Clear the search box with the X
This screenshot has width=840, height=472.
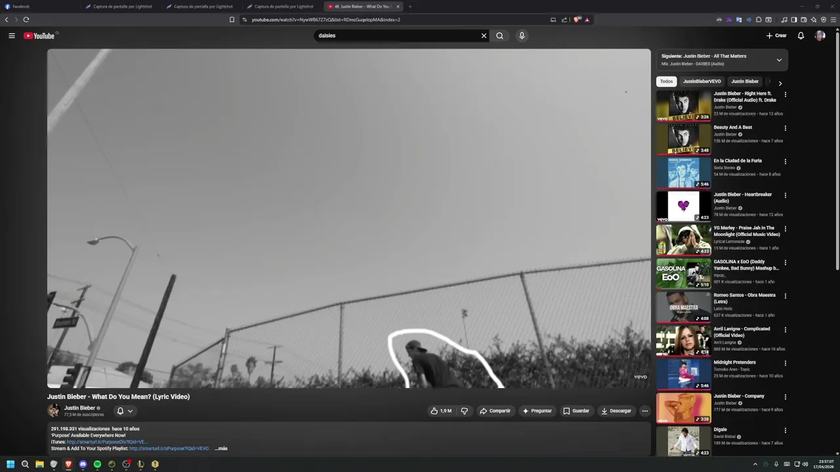[x=484, y=36]
